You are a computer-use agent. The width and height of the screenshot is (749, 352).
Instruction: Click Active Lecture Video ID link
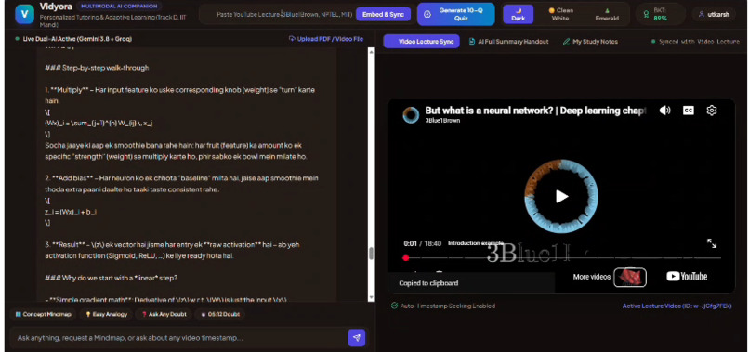point(677,306)
